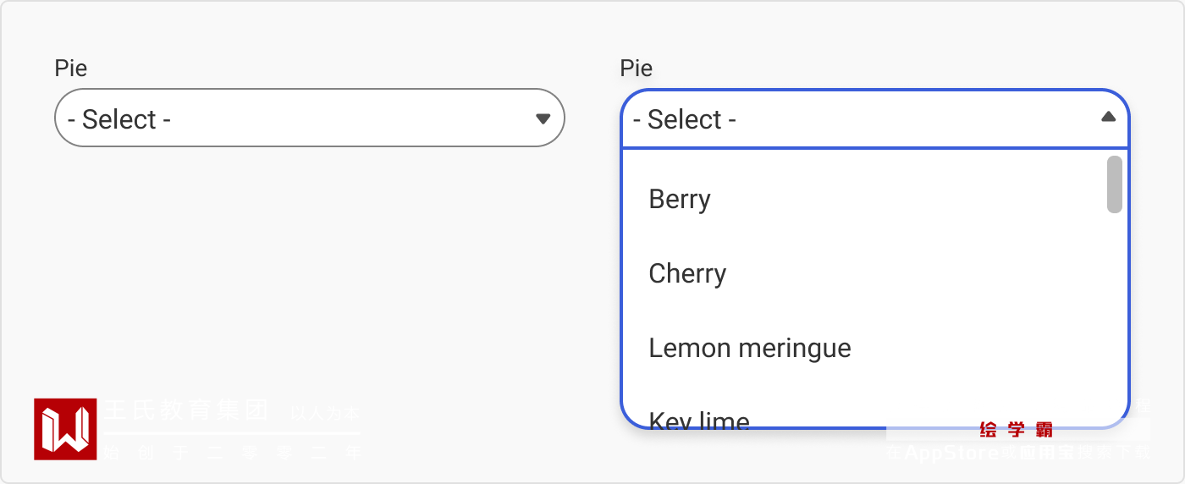
Task: Click the left Pie field label
Action: click(x=71, y=69)
